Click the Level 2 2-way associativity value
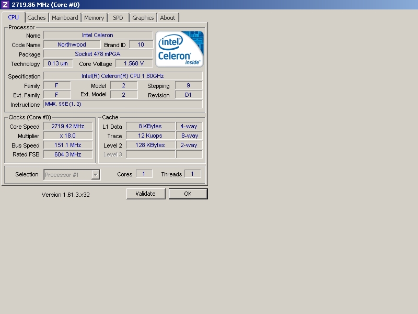Image resolution: width=418 pixels, height=314 pixels. point(189,145)
